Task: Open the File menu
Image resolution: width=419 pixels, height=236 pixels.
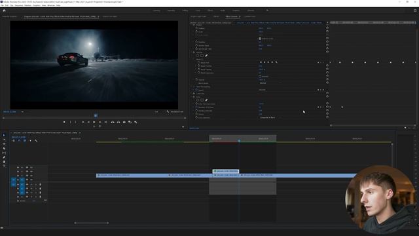Action: (2, 5)
